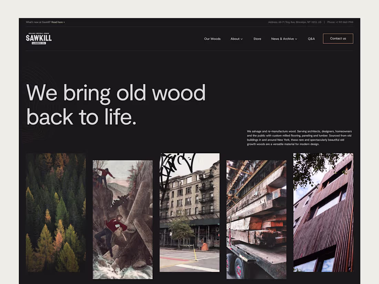The width and height of the screenshot is (379, 284).
Task: Click the Brooklyn address in top bar
Action: tap(295, 22)
